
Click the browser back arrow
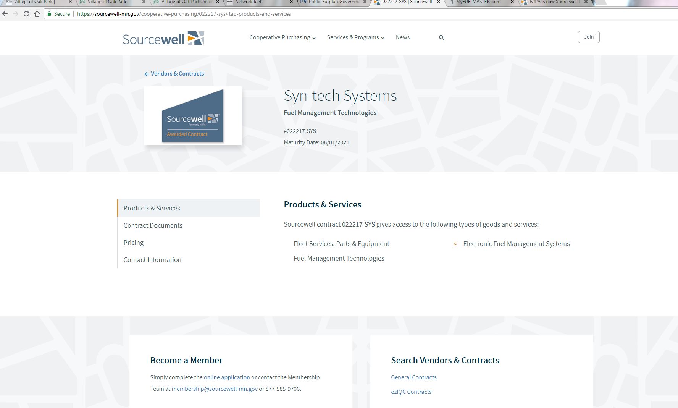pyautogui.click(x=5, y=14)
